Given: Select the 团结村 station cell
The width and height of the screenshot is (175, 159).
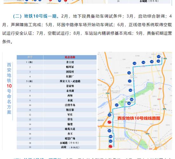Looking at the screenshot, I should click(x=70, y=72).
